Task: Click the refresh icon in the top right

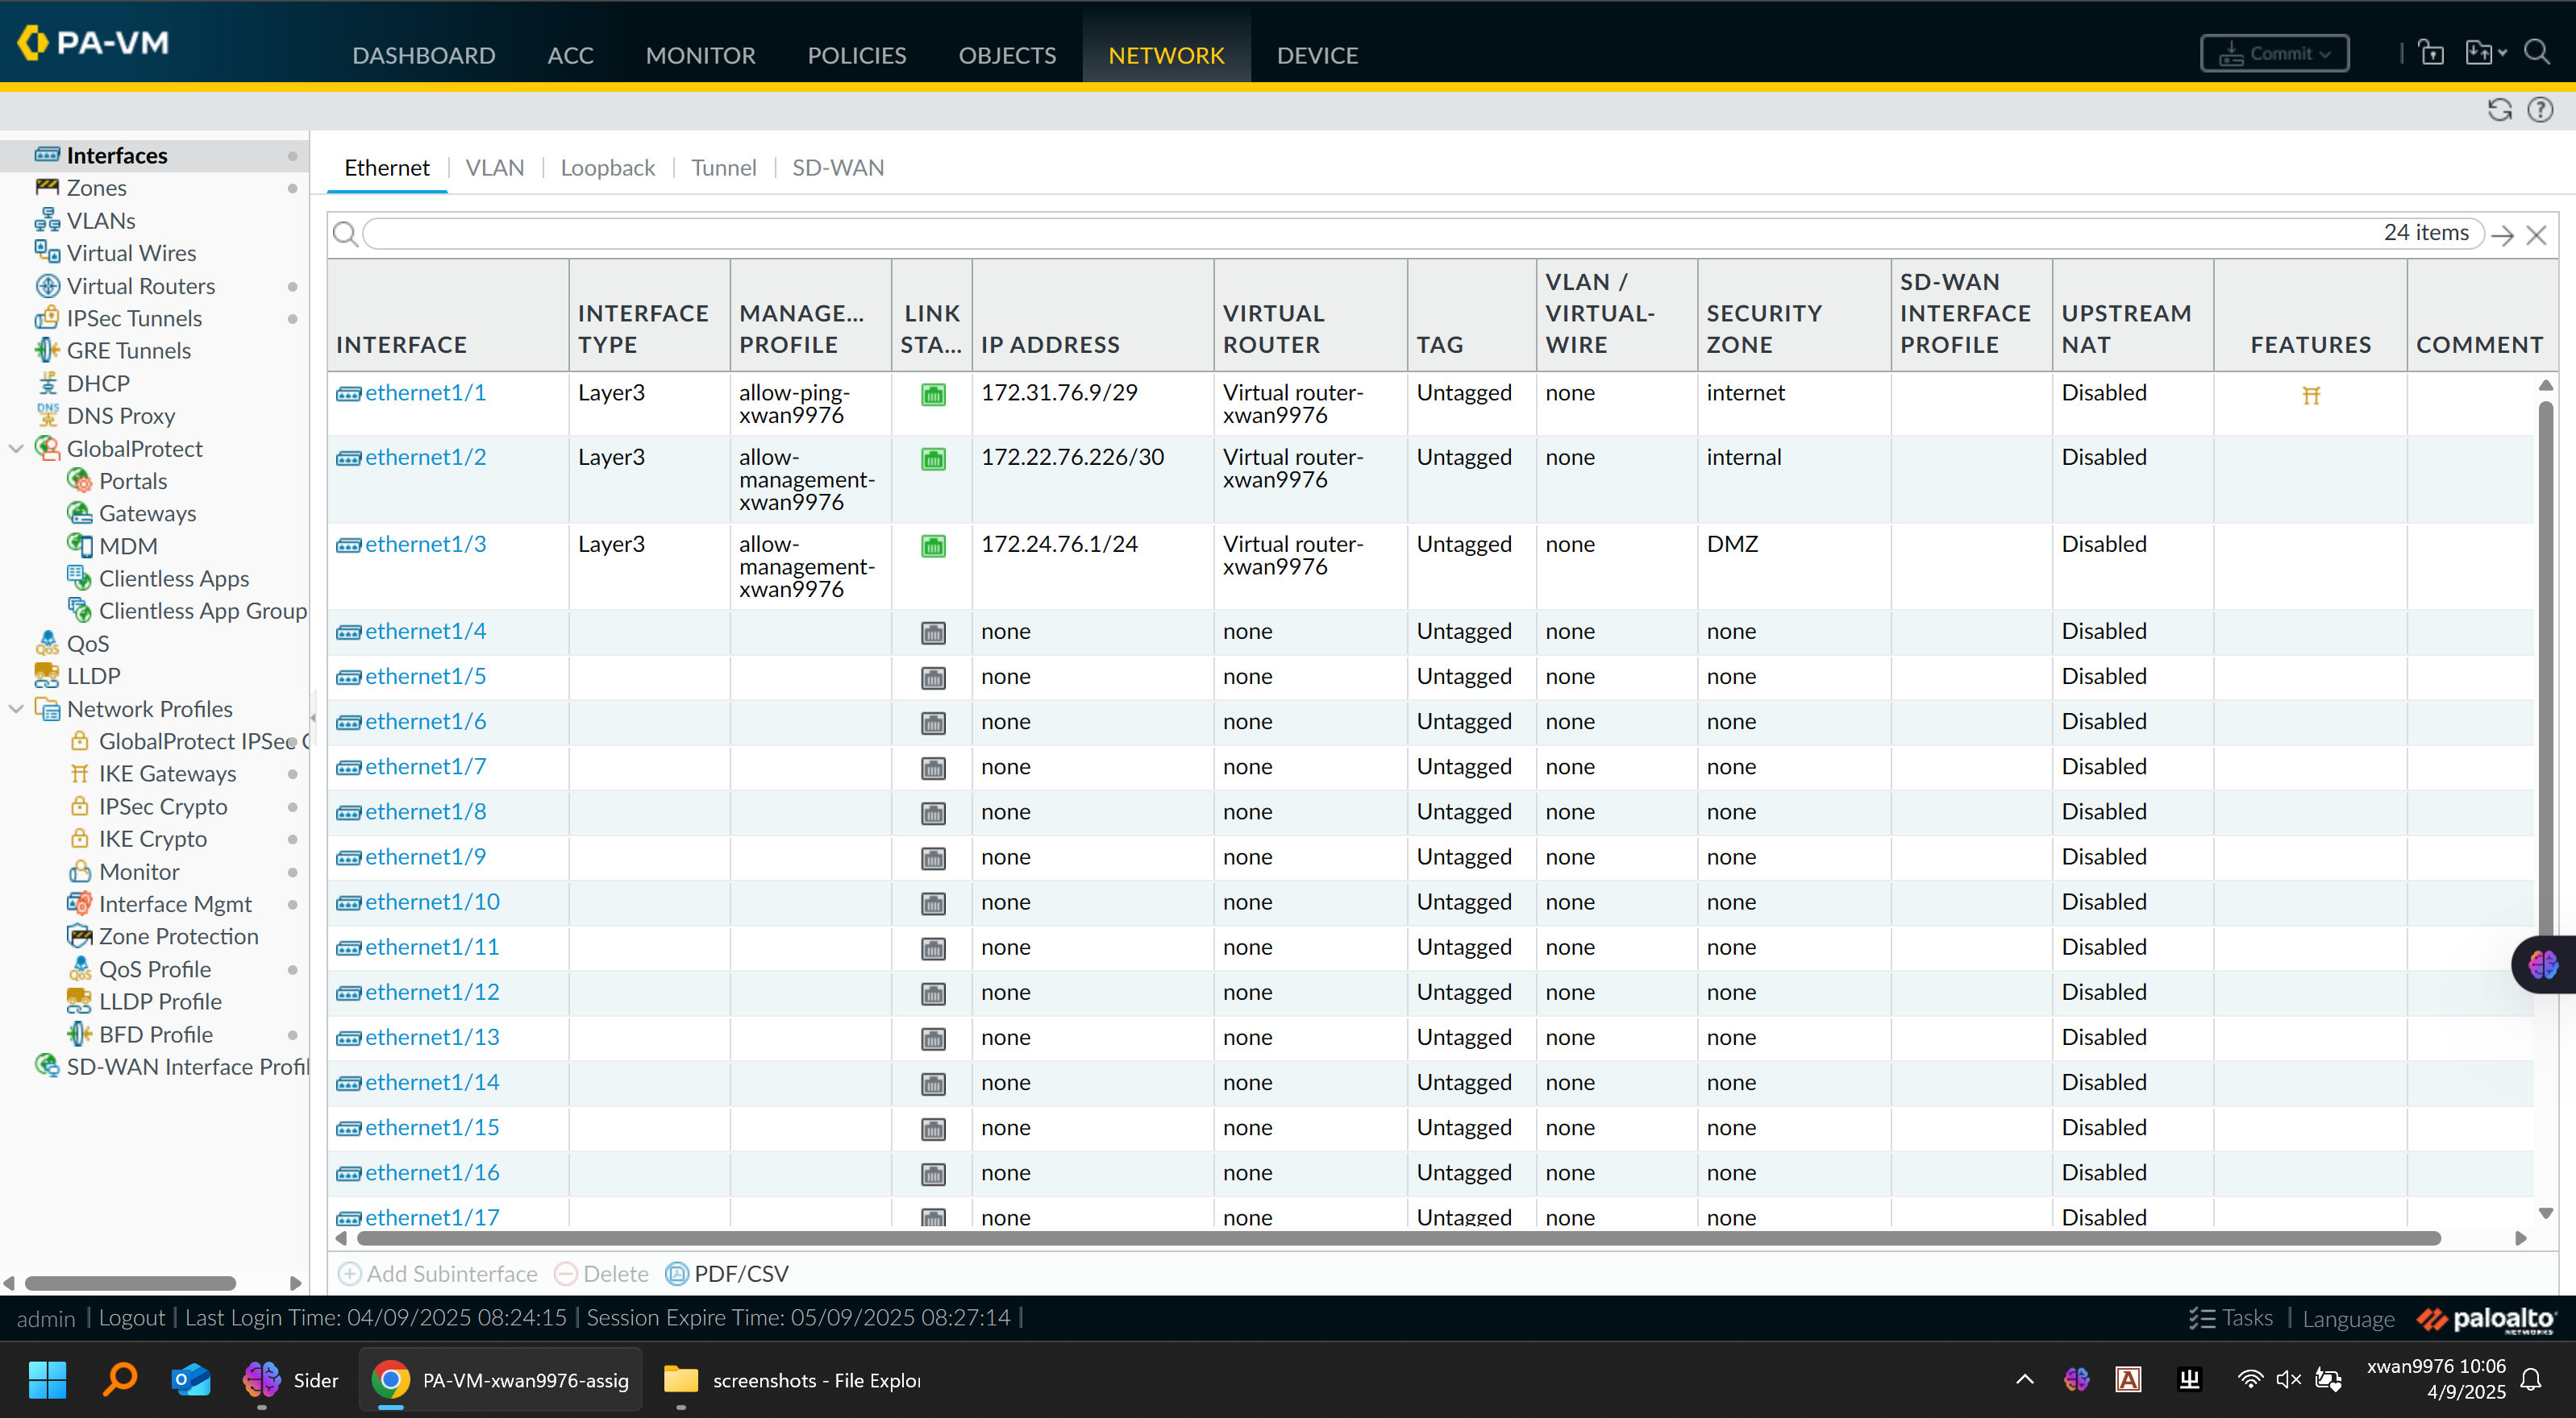Action: pyautogui.click(x=2499, y=110)
